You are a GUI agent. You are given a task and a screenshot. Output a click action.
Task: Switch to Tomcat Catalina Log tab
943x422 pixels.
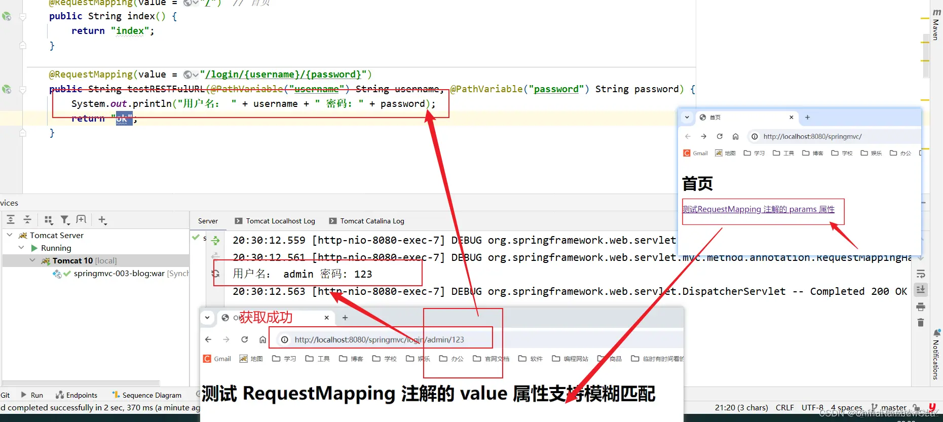367,221
